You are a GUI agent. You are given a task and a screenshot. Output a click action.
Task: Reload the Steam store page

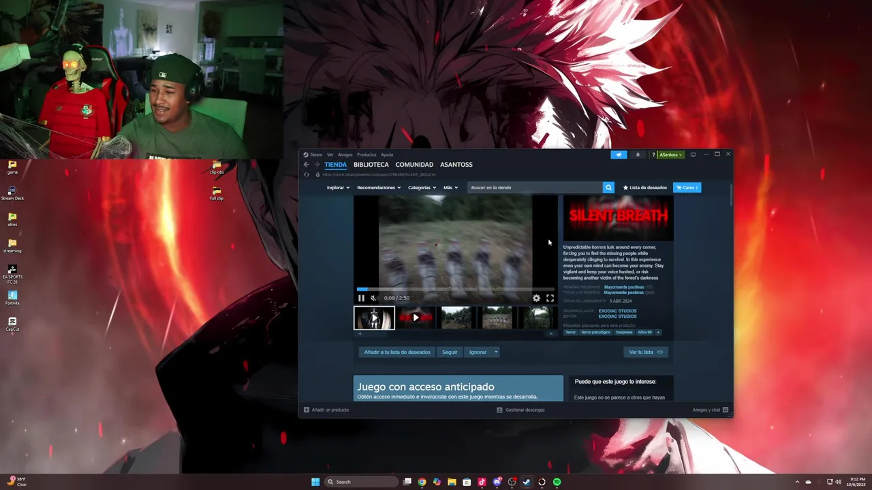[307, 174]
